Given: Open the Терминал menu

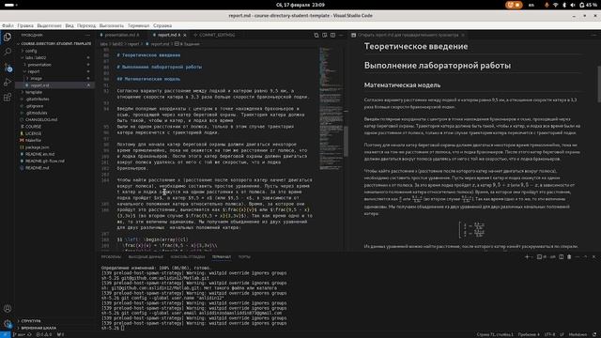Looking at the screenshot, I should (x=138, y=25).
